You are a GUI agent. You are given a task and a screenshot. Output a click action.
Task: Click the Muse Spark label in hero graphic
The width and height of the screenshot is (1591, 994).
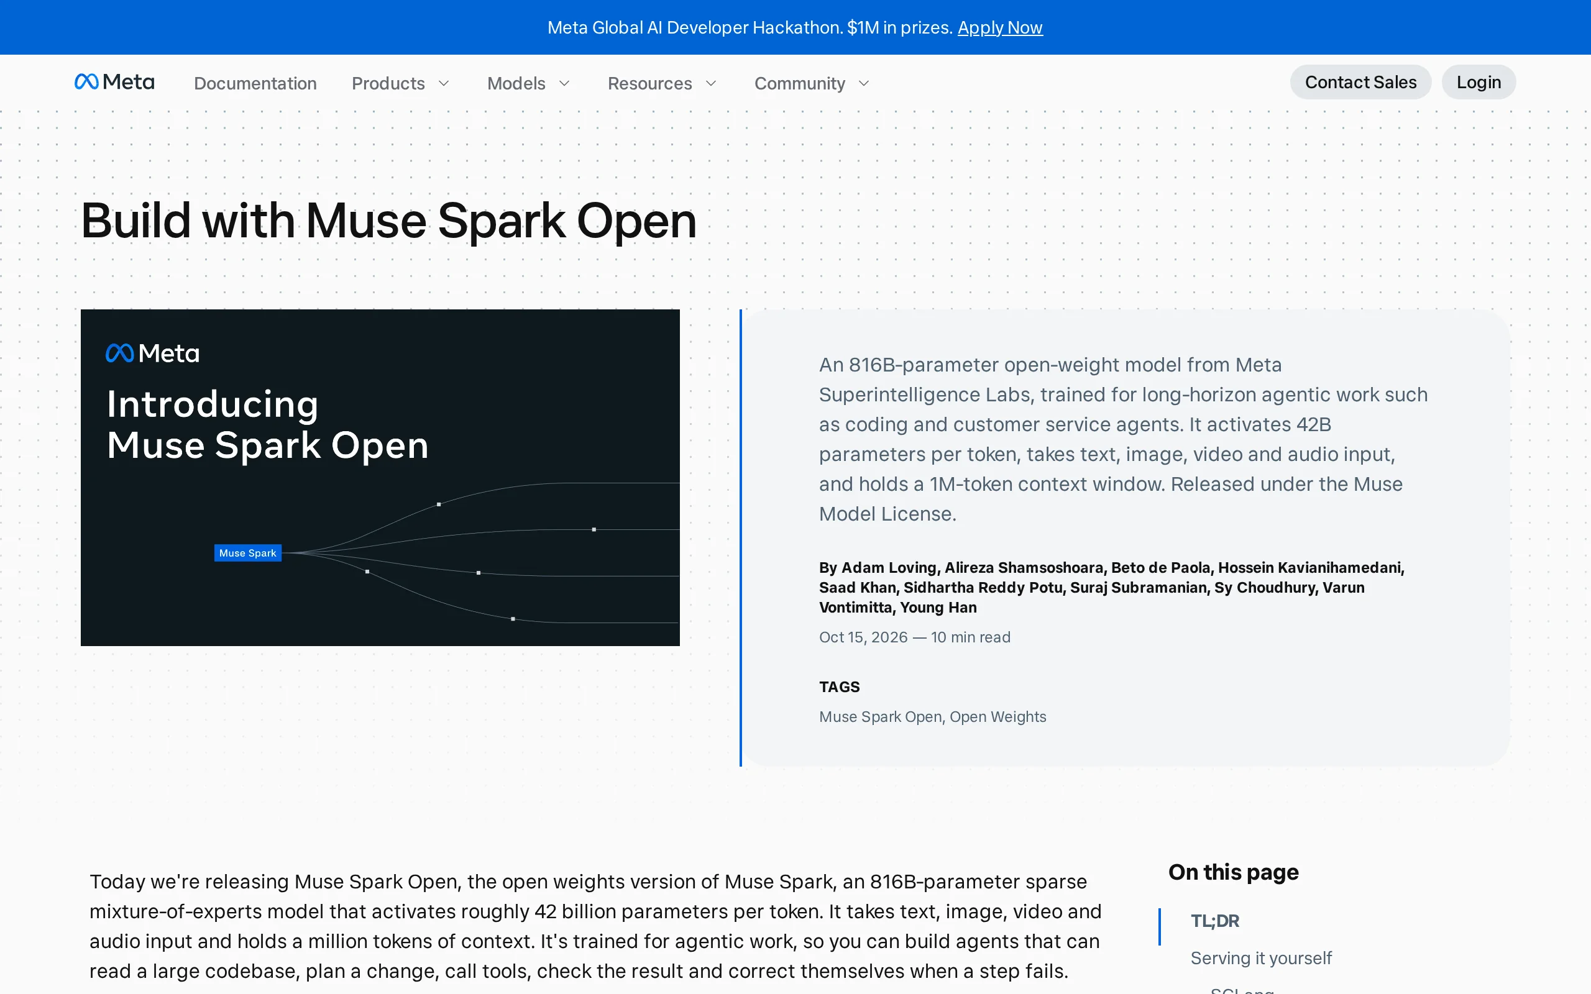pyautogui.click(x=248, y=553)
